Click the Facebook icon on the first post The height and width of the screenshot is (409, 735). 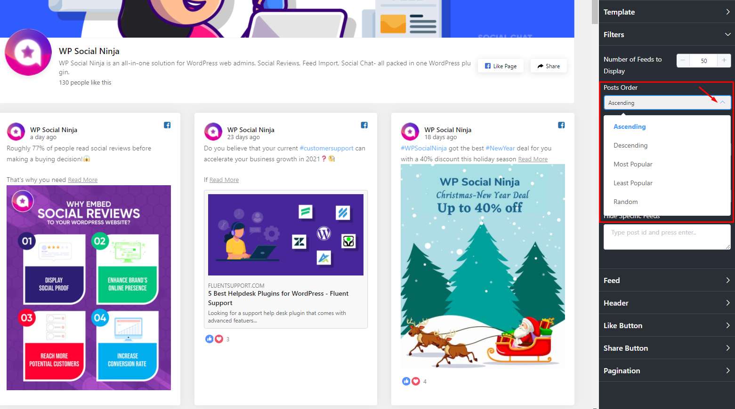tap(167, 125)
